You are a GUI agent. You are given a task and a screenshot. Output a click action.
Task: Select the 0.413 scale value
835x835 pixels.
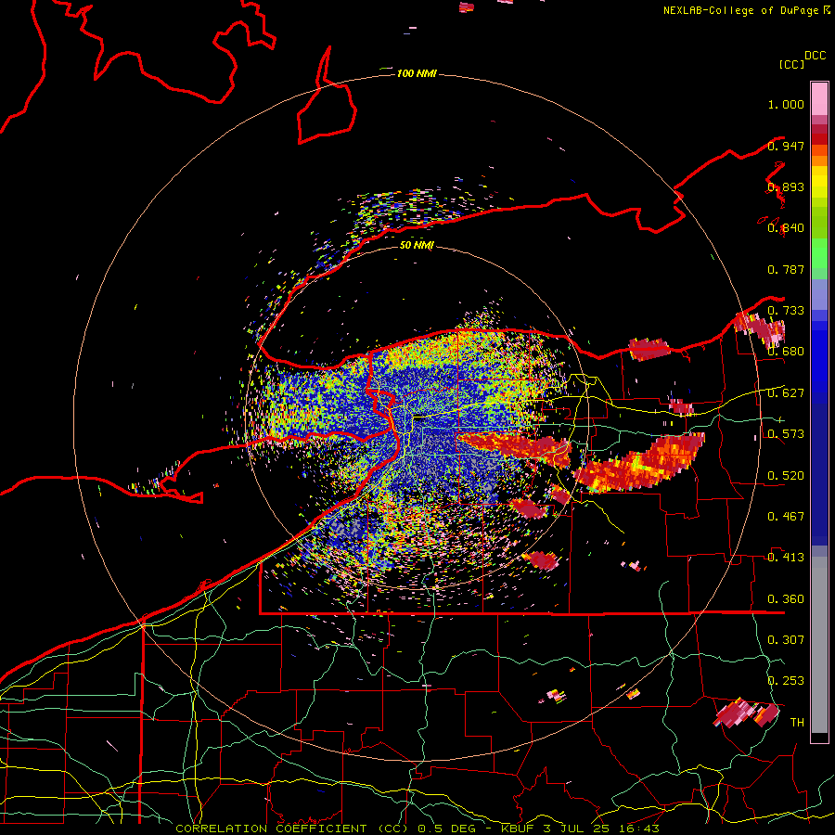786,558
